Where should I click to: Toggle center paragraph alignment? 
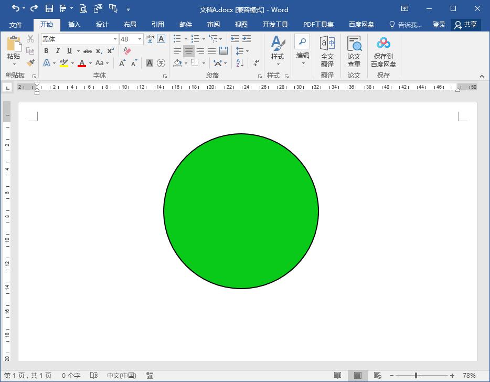(188, 51)
